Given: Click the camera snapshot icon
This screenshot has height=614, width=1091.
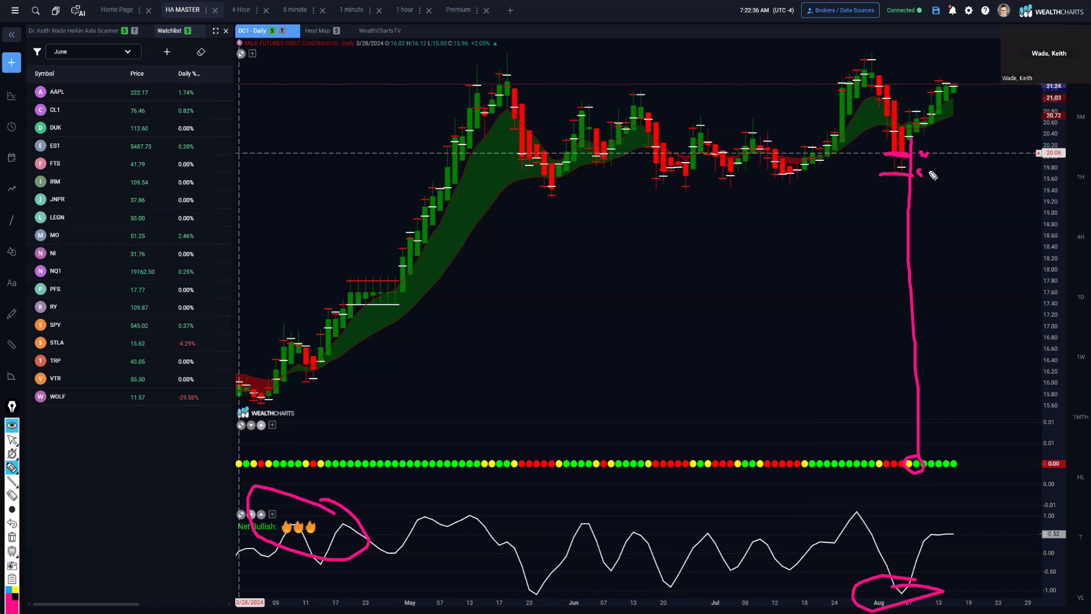Looking at the screenshot, I should (x=12, y=566).
